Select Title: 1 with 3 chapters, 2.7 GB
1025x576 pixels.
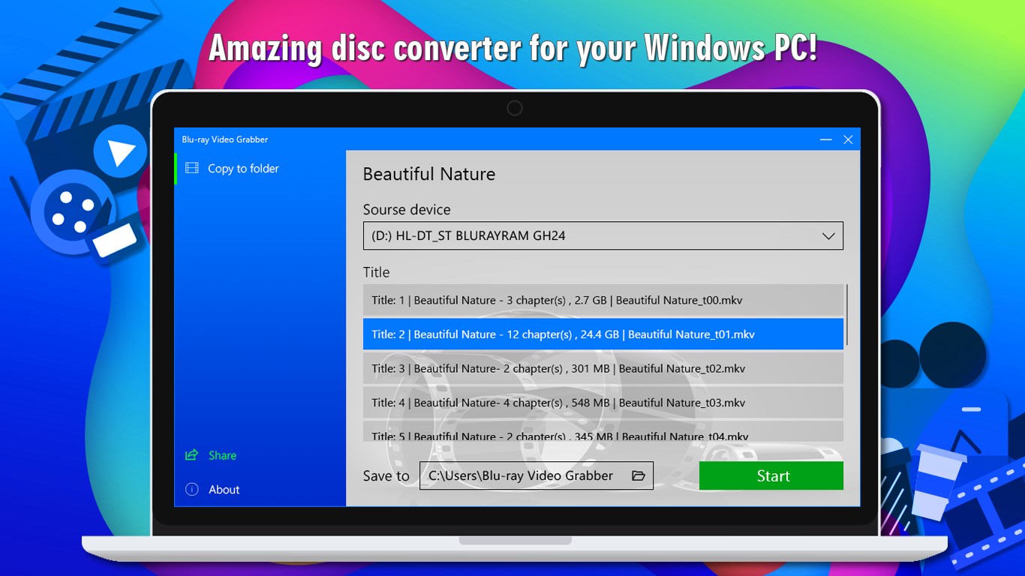point(603,300)
